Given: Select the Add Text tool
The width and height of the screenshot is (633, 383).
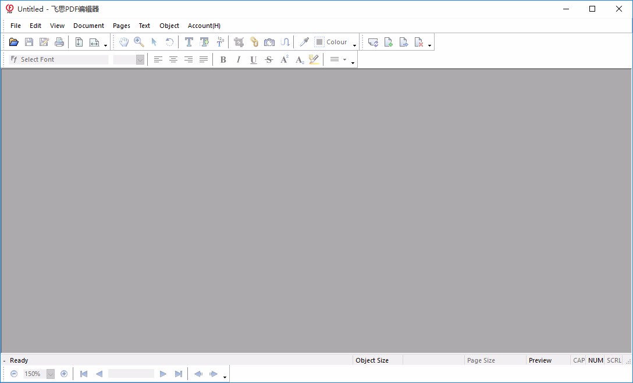Looking at the screenshot, I should [x=204, y=42].
